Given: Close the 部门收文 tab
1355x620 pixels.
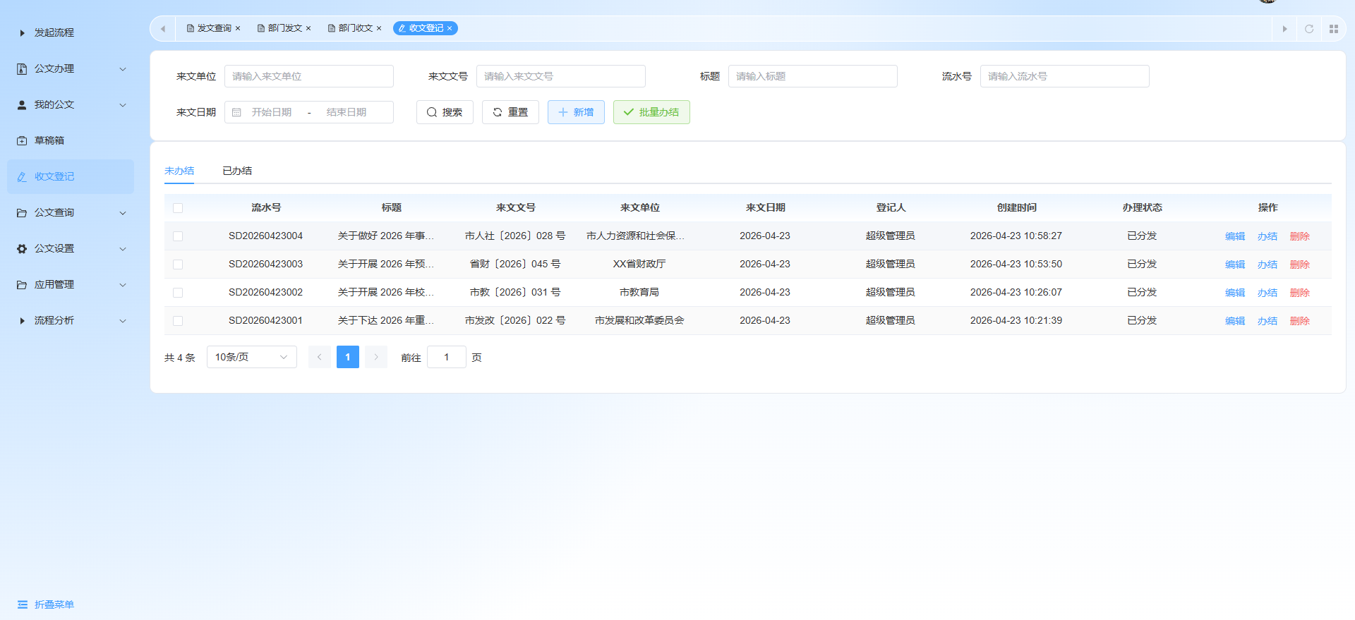Looking at the screenshot, I should 379,28.
